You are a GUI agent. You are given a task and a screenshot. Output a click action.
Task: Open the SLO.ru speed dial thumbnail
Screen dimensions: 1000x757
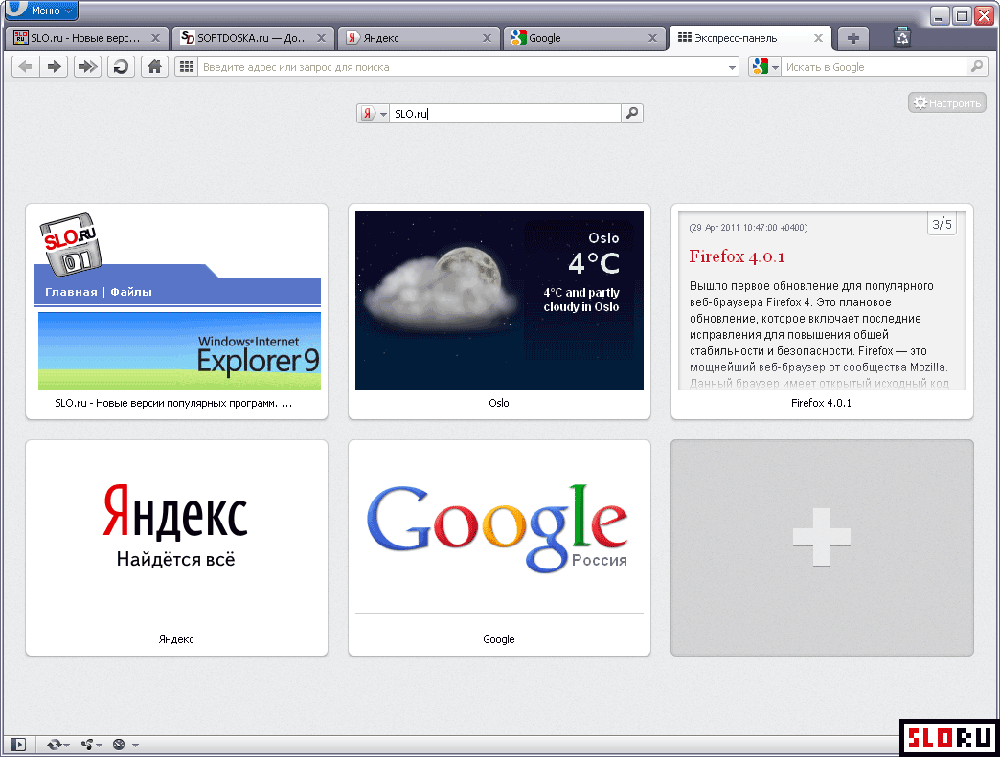point(176,312)
